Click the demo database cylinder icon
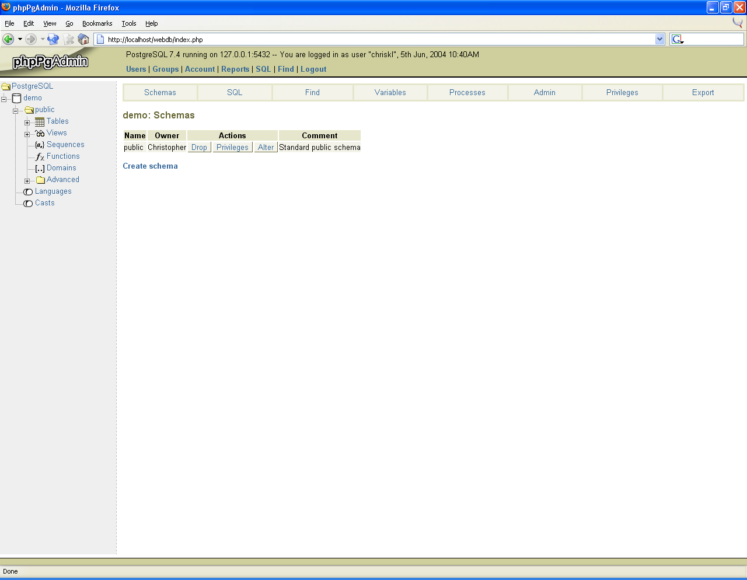747x580 pixels. coord(16,98)
